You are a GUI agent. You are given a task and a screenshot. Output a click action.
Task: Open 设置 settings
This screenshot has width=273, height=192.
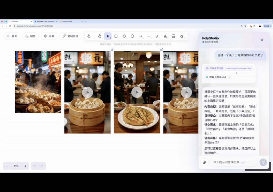pyautogui.click(x=49, y=36)
